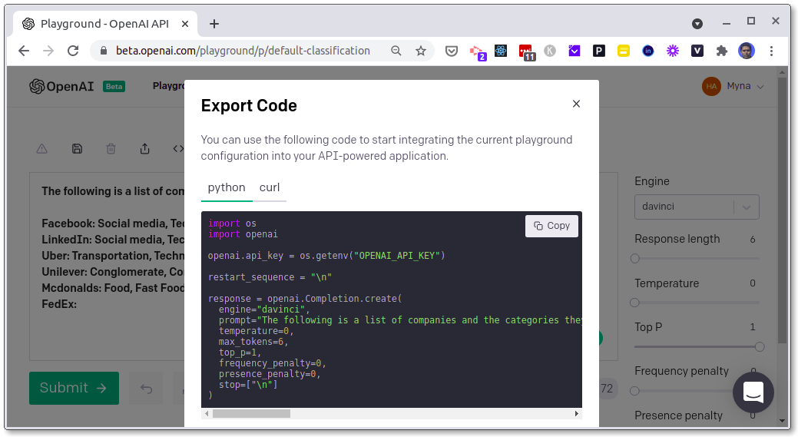Open the Engine davinci dropdown

pyautogui.click(x=697, y=207)
